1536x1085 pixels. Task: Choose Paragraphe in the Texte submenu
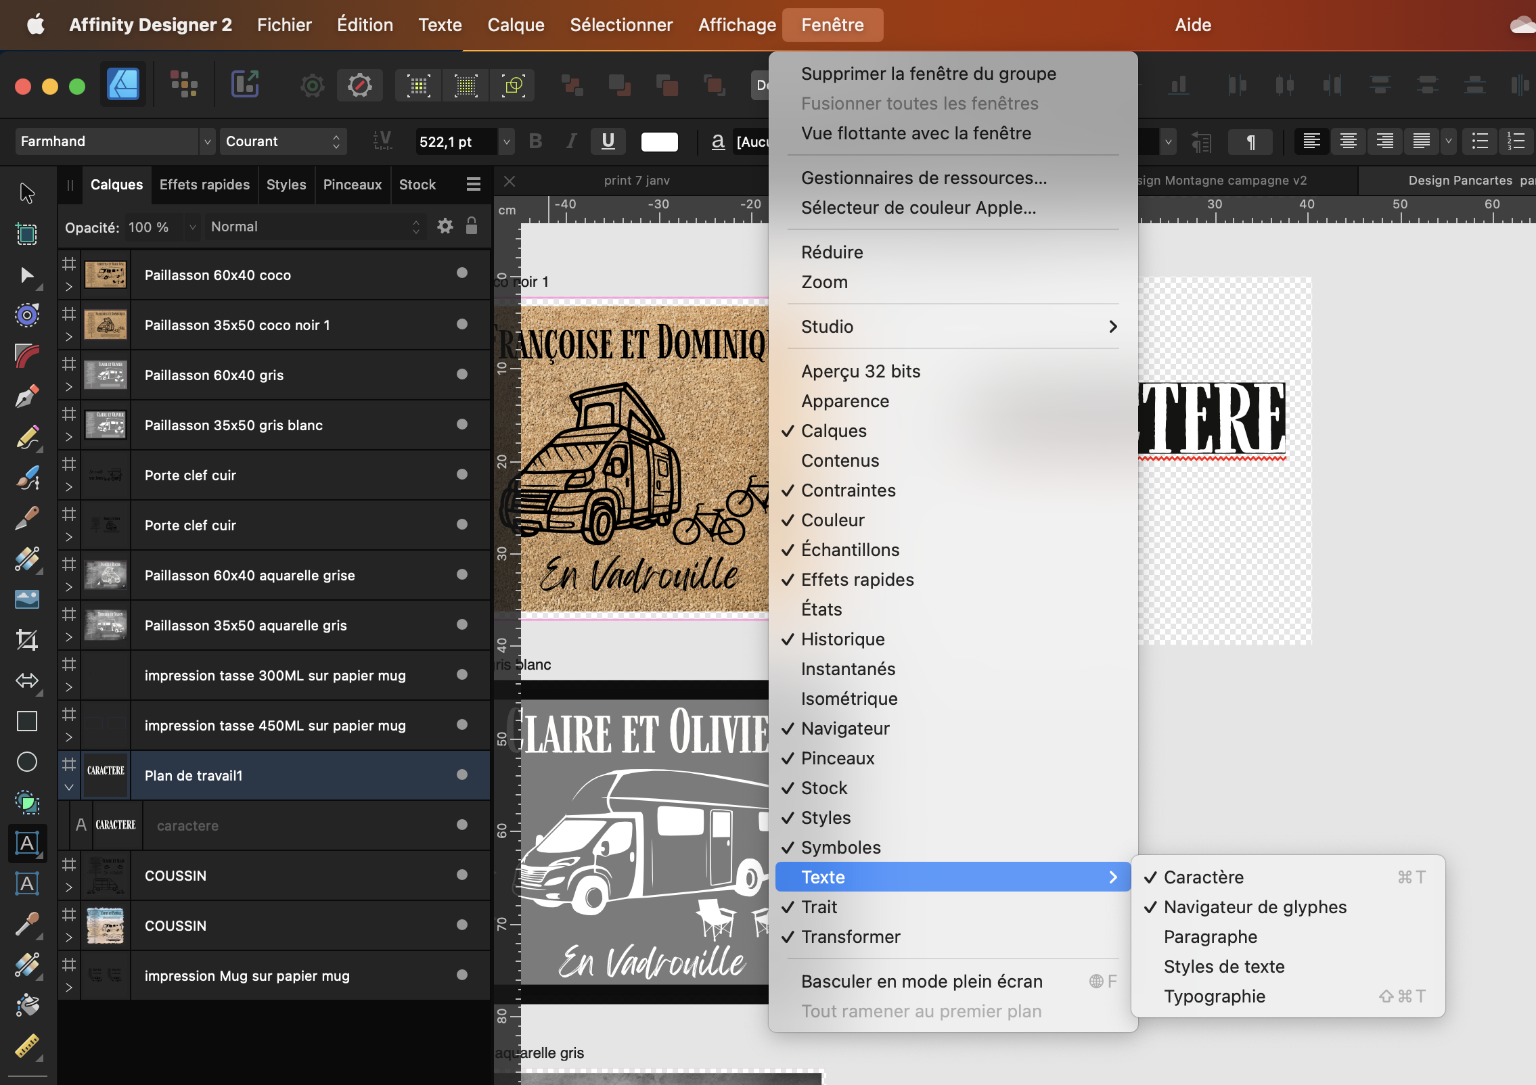[x=1210, y=937]
